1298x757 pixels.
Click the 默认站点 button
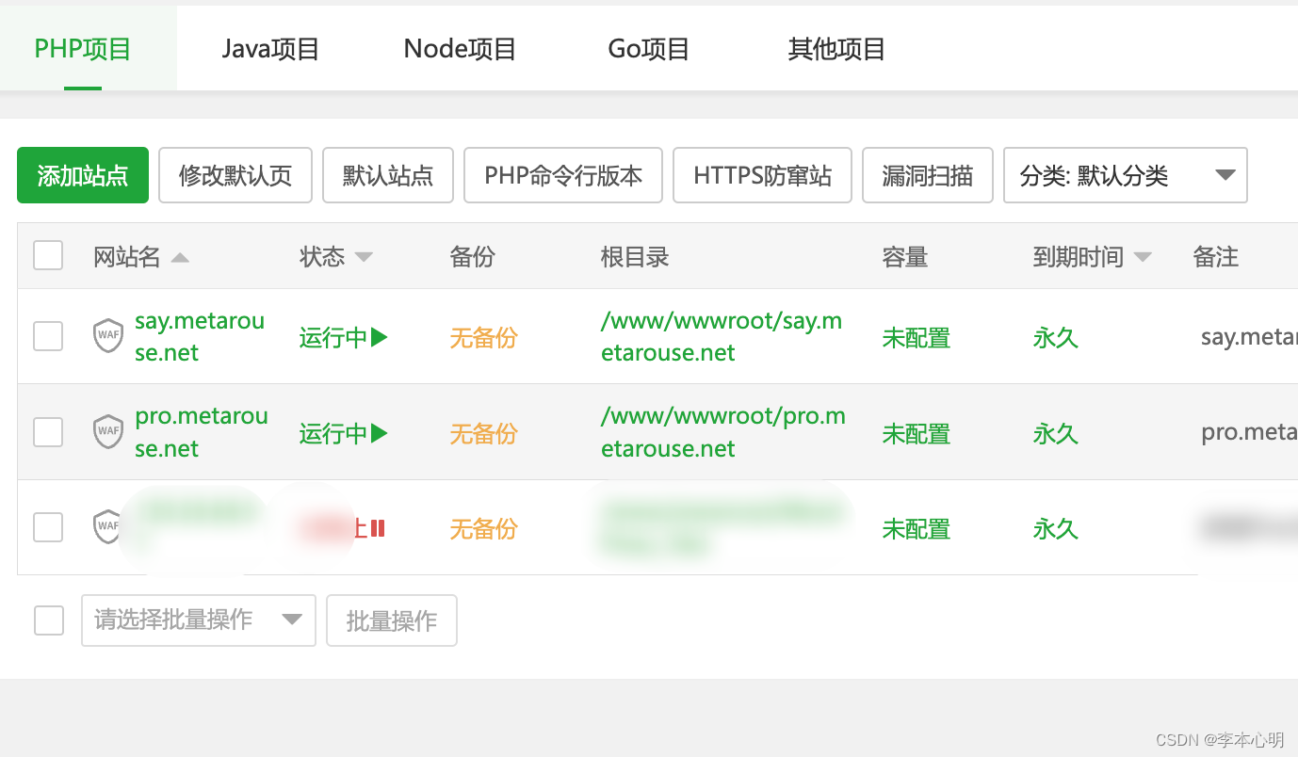(388, 175)
